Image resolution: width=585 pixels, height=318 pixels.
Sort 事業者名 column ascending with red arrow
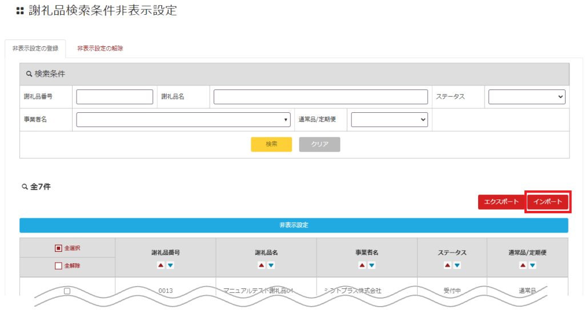click(362, 265)
